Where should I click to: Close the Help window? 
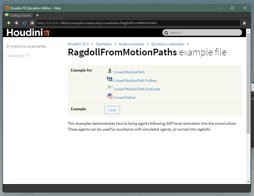point(245,8)
